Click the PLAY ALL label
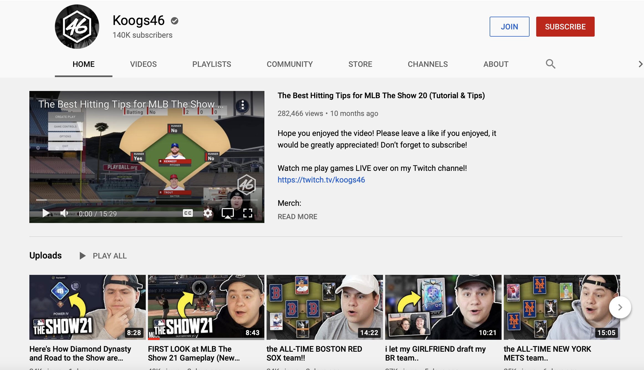644x370 pixels. pos(110,256)
